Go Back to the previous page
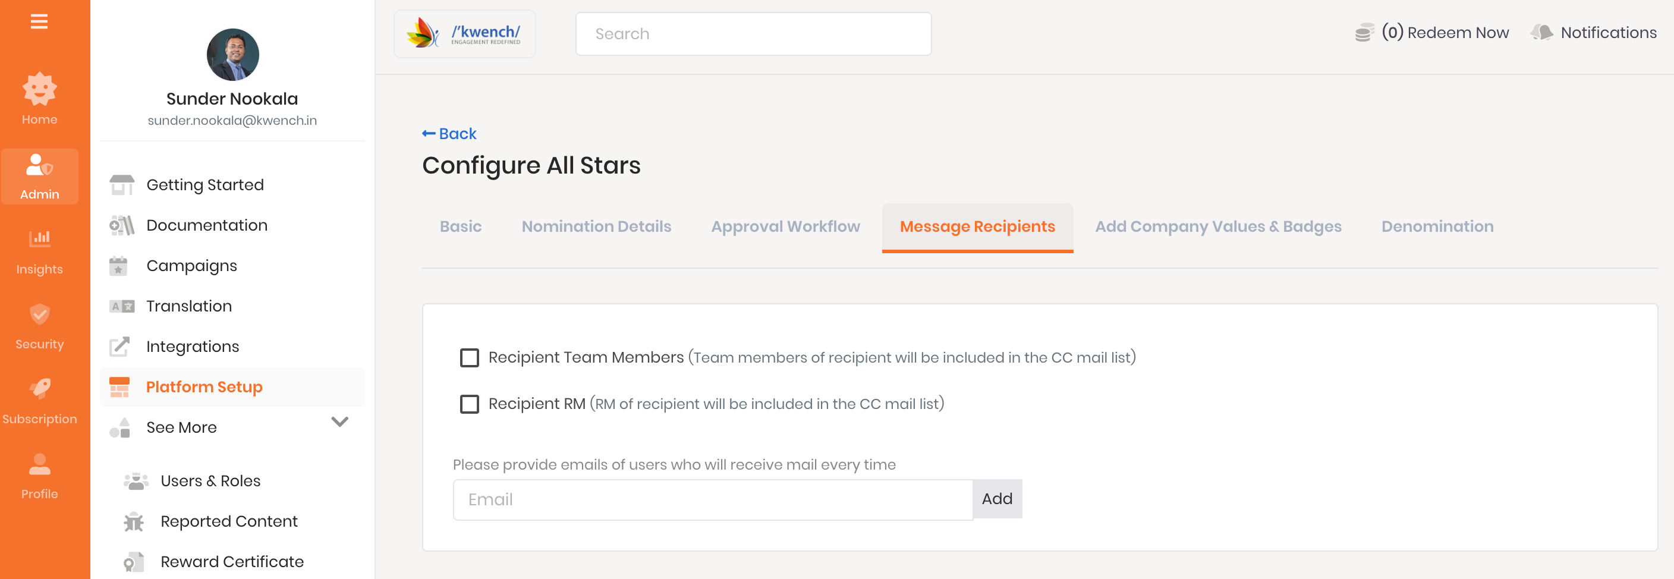Viewport: 1674px width, 579px height. point(449,134)
